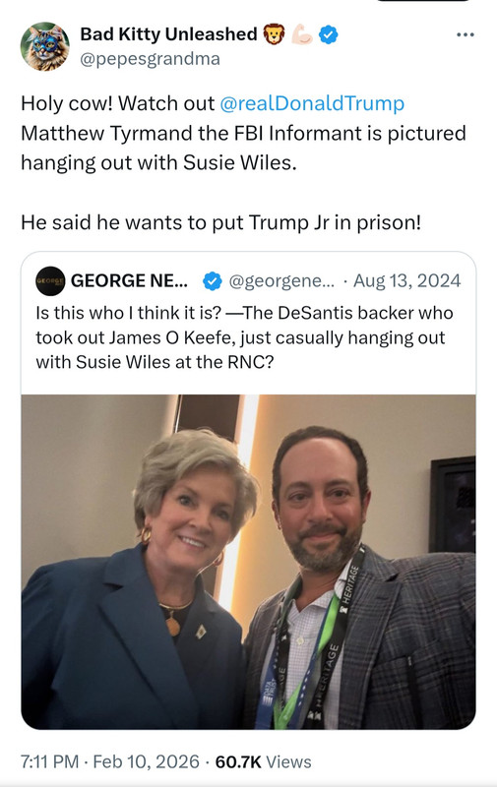Visit the @pepesgrandma handle

151,59
